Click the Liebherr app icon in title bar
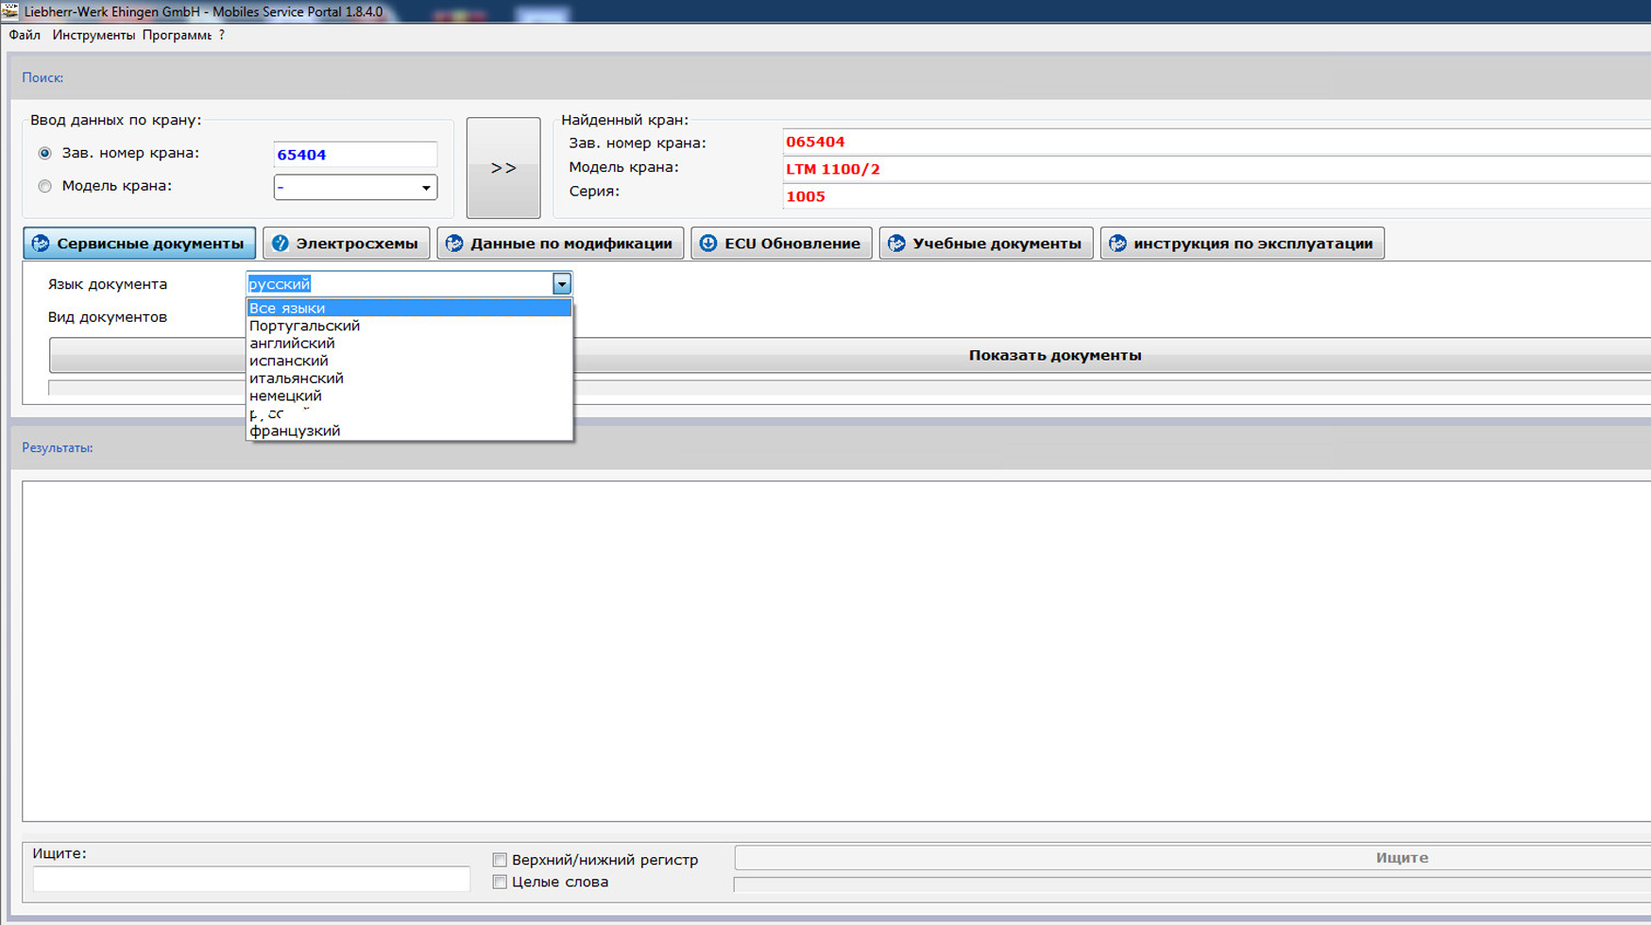 coord(10,11)
